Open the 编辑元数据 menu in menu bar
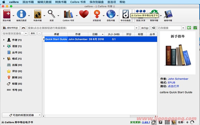Viewport: 200px width, 125px height. tap(44, 2)
